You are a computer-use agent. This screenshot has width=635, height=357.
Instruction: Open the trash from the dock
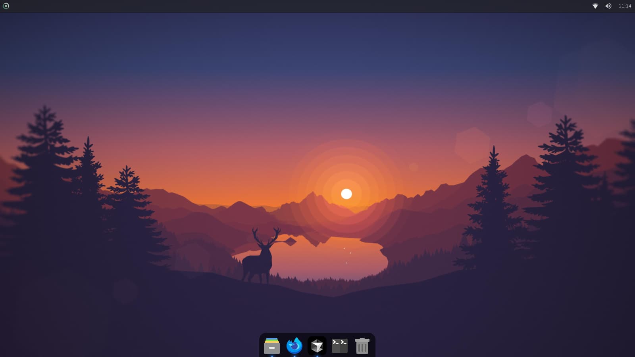pyautogui.click(x=362, y=346)
